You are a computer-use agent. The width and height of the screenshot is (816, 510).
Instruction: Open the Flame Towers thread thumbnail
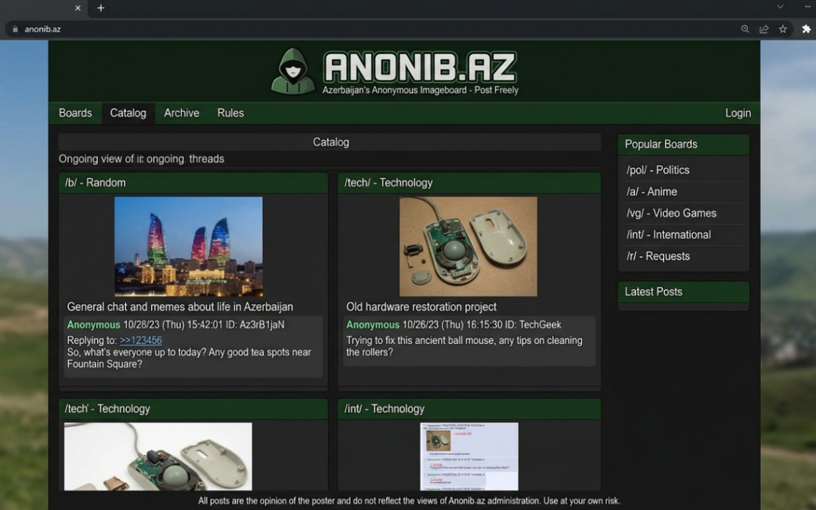pyautogui.click(x=188, y=247)
